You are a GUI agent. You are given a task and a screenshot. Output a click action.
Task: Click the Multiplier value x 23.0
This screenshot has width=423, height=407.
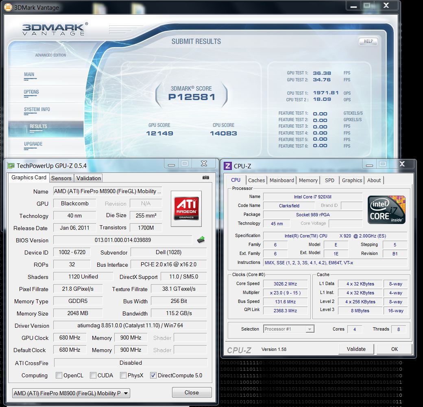[x=285, y=293]
